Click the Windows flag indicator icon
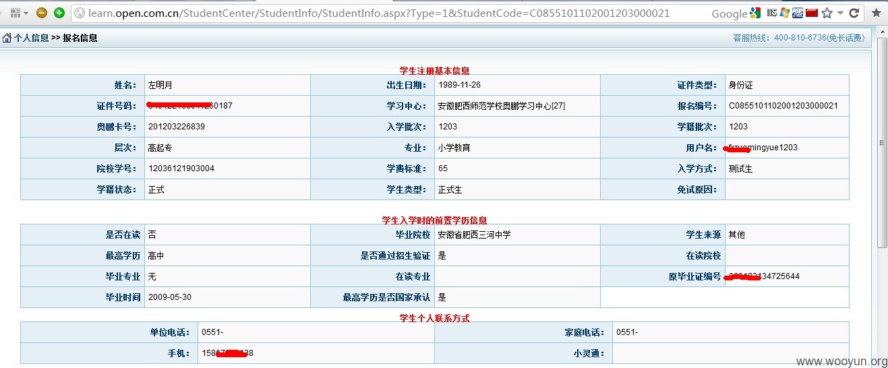Image resolution: width=888 pixels, height=368 pixels. click(784, 13)
